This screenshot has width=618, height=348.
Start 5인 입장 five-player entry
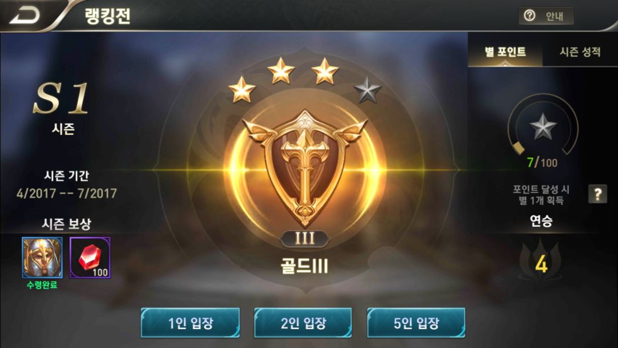pyautogui.click(x=416, y=323)
